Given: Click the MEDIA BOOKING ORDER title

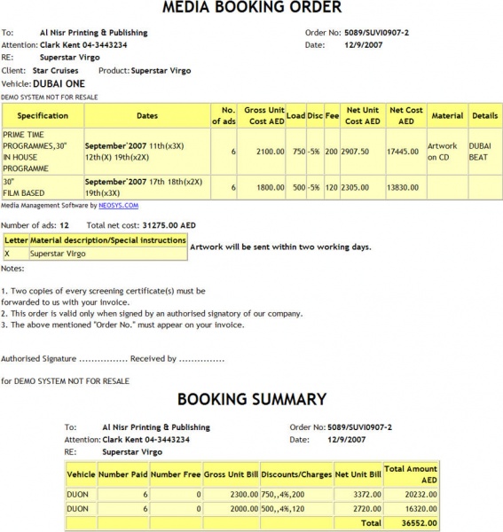Looking at the screenshot, I should (252, 7).
